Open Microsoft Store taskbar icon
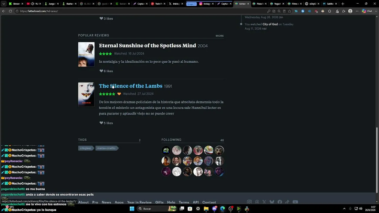Screen dimensions: 379x213 pos(190,209)
